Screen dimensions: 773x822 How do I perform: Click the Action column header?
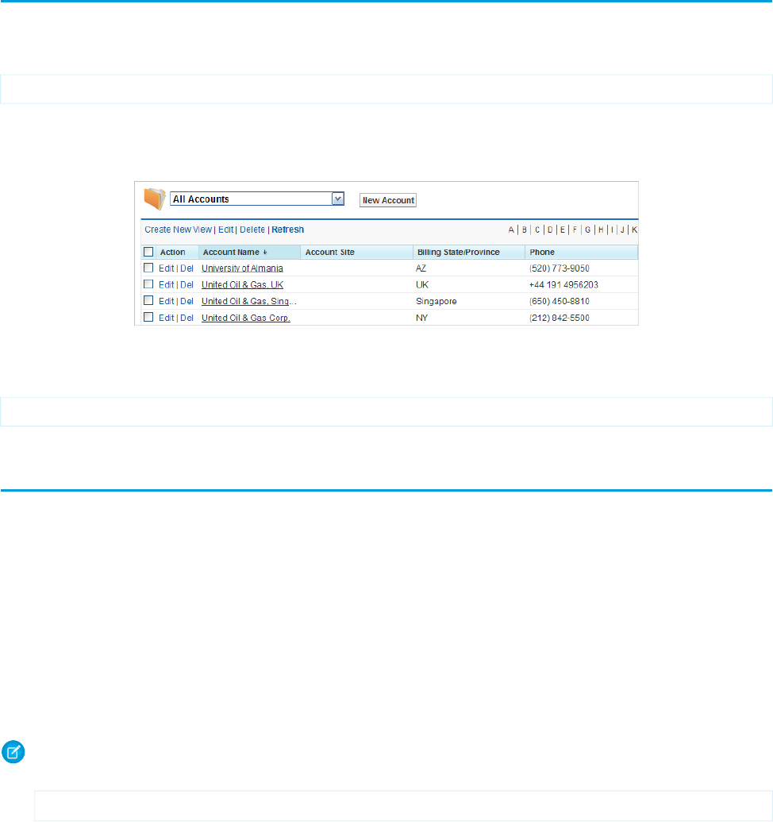pyautogui.click(x=177, y=252)
